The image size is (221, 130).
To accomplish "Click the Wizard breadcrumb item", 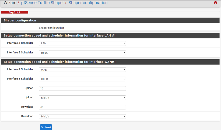I will (10, 3).
